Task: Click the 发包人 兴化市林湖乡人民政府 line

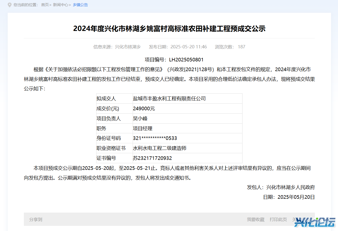Action: [281, 187]
